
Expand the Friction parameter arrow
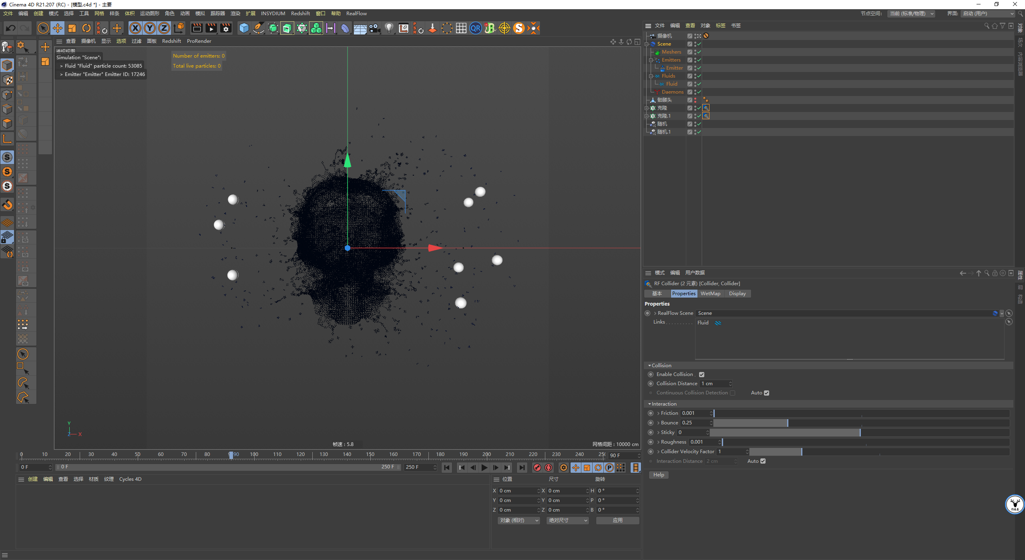tap(658, 413)
